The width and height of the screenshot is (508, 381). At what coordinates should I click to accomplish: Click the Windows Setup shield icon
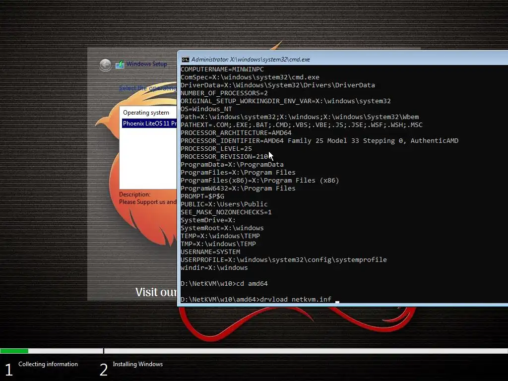pos(120,64)
